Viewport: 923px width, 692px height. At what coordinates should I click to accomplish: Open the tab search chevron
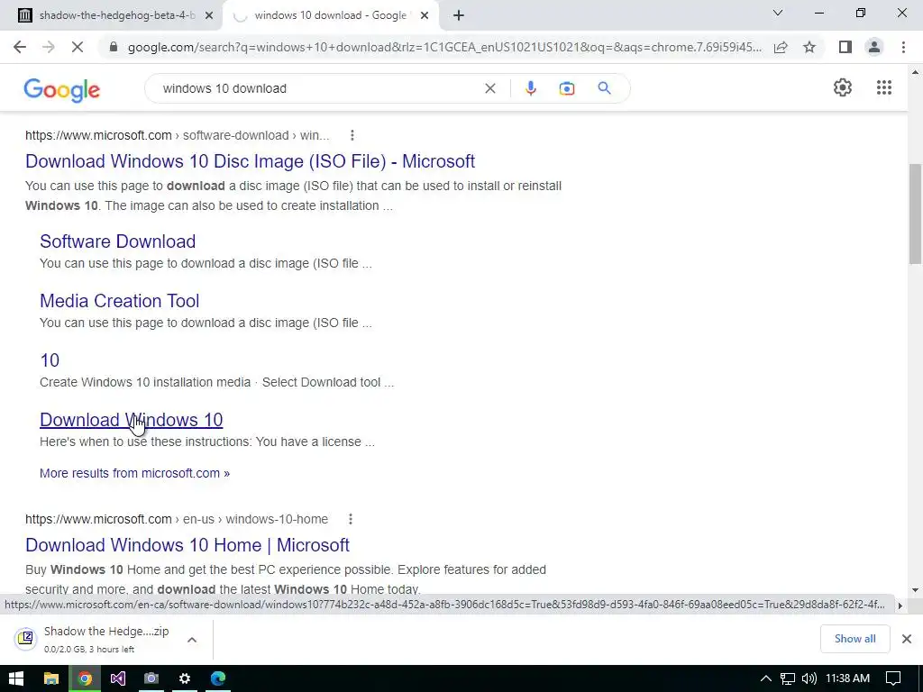click(x=778, y=13)
